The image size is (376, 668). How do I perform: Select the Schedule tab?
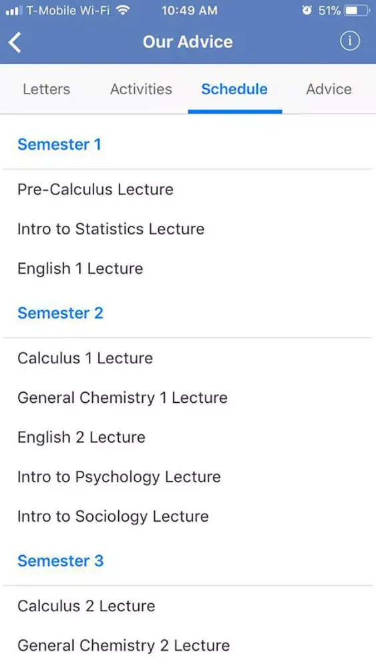click(234, 89)
